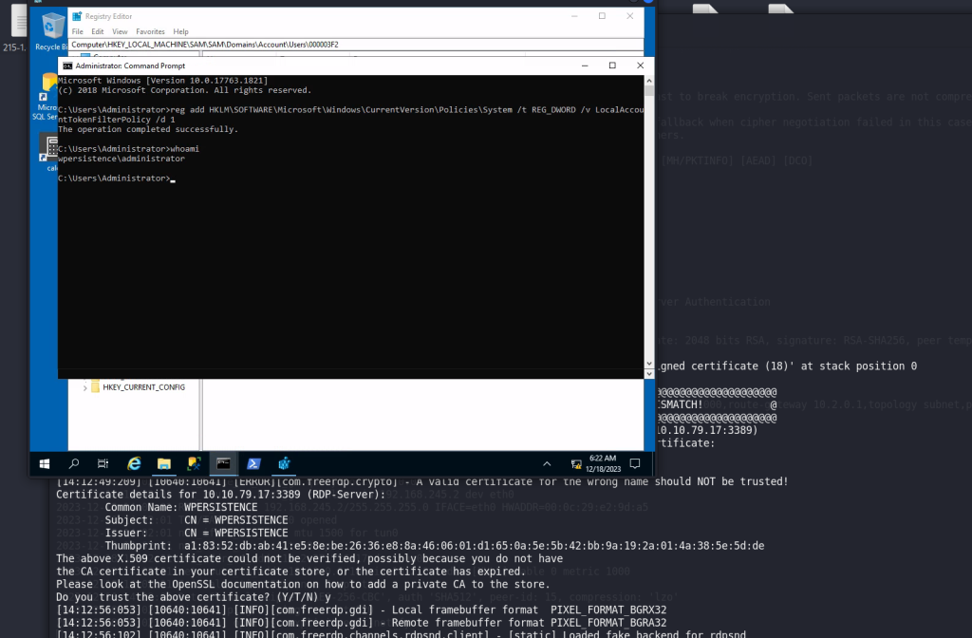Open the calc desktop shortcut
The image size is (972, 638).
click(49, 152)
